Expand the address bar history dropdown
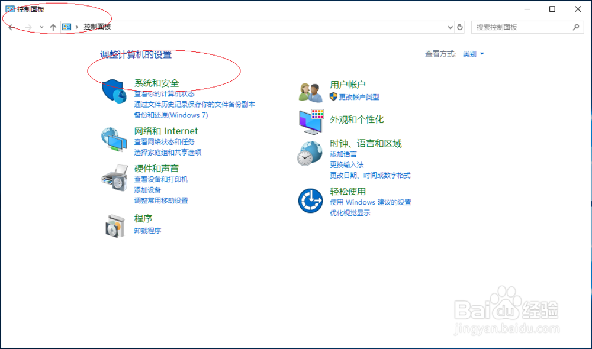The height and width of the screenshot is (349, 592). pyautogui.click(x=449, y=27)
